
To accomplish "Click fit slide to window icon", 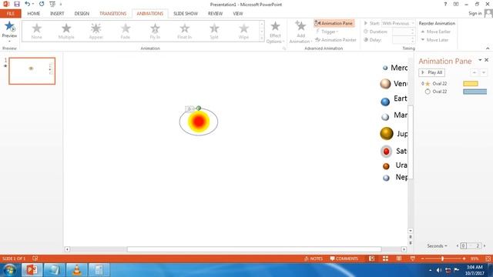I will [488, 259].
